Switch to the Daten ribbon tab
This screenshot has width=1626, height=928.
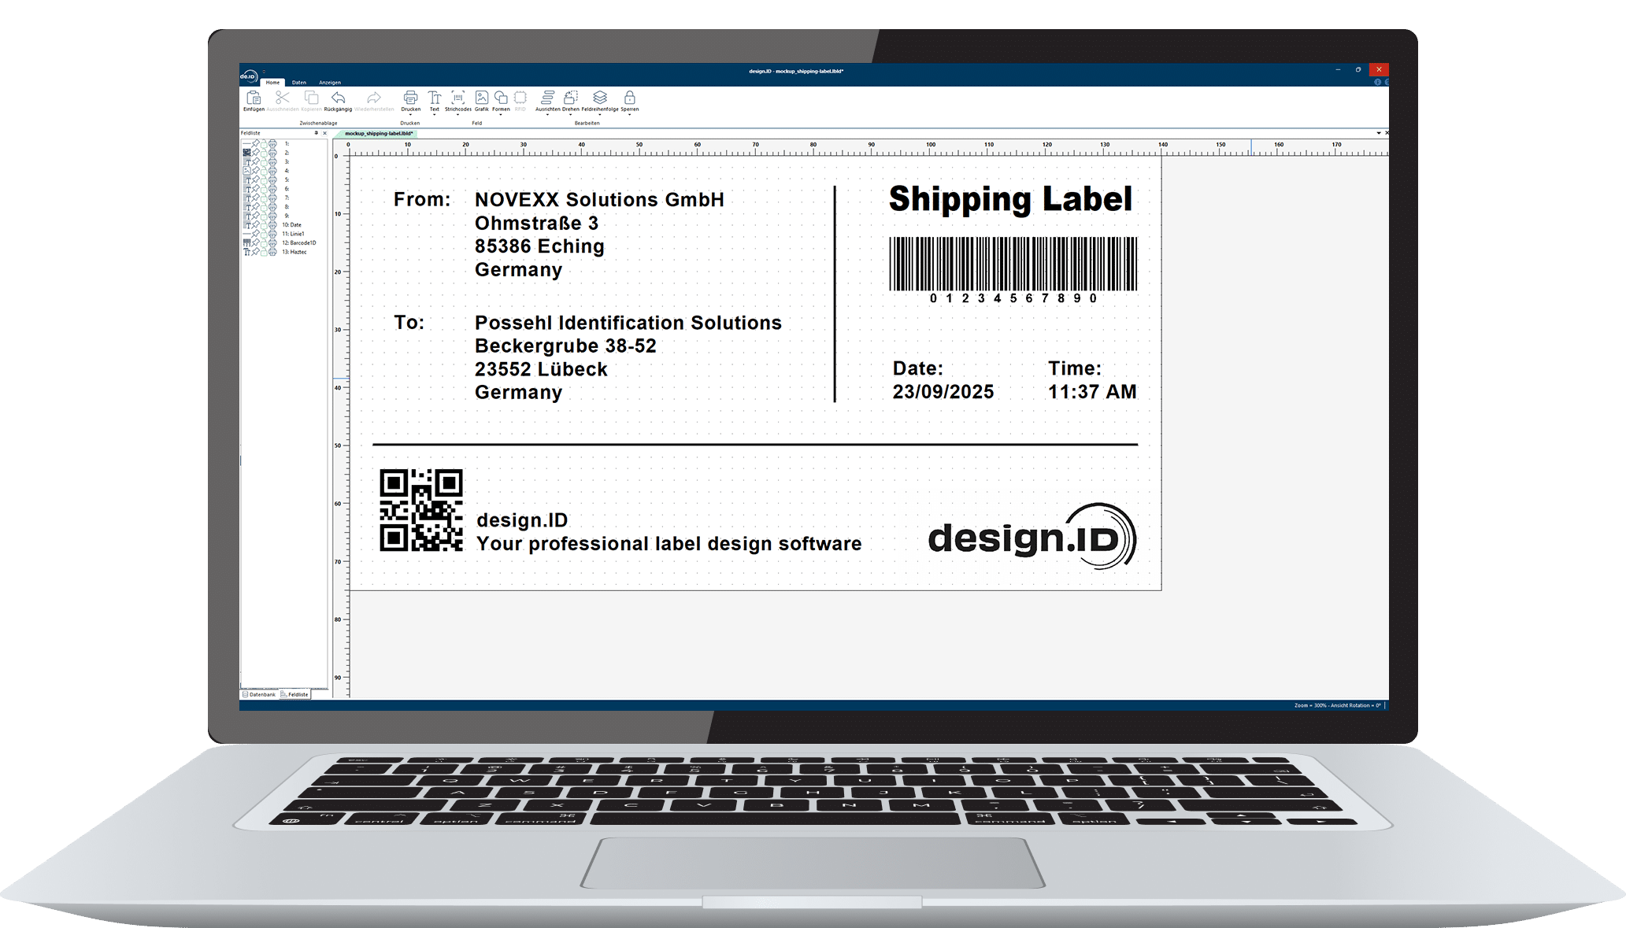(x=299, y=83)
